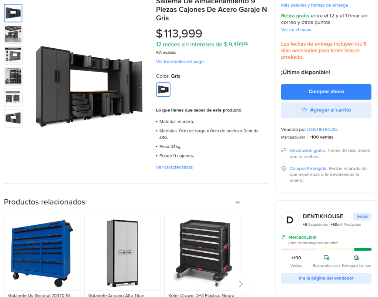378x298 pixels.
Task: Open Ver los medios de pago link
Action: click(x=180, y=62)
